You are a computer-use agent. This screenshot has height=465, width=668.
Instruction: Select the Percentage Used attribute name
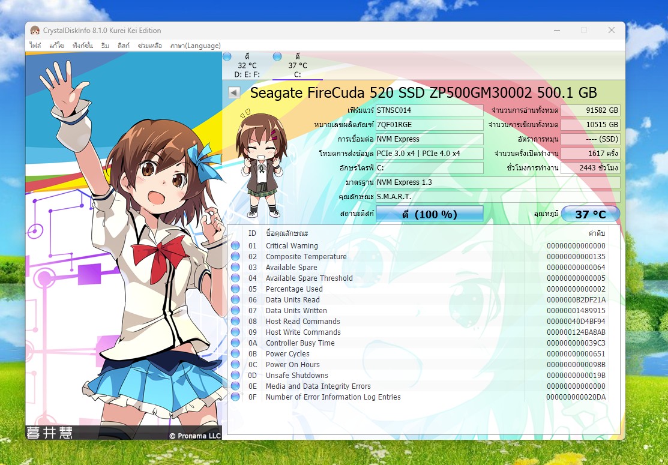coord(294,289)
